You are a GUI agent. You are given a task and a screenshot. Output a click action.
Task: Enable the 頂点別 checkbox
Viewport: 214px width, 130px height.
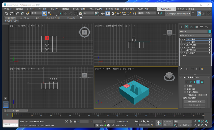(x=185, y=86)
